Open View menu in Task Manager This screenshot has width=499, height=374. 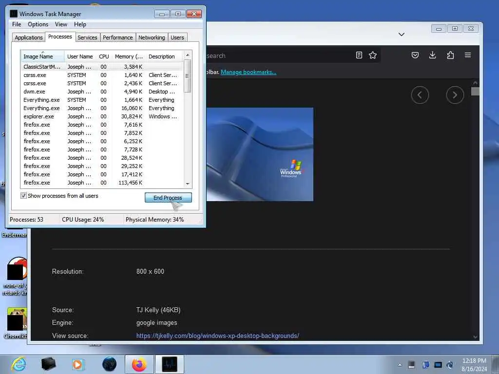(61, 24)
